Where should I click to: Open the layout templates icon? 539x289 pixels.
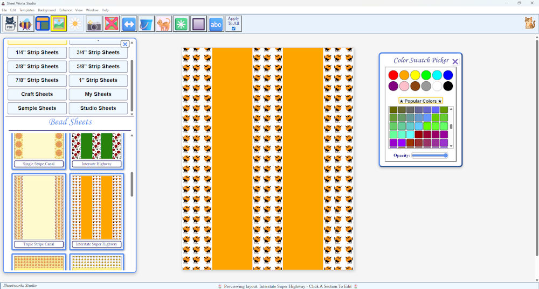click(43, 24)
